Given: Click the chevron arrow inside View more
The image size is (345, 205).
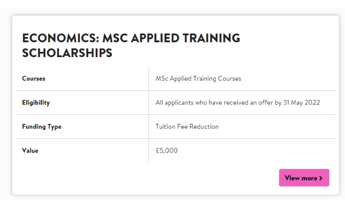Looking at the screenshot, I should click(321, 178).
